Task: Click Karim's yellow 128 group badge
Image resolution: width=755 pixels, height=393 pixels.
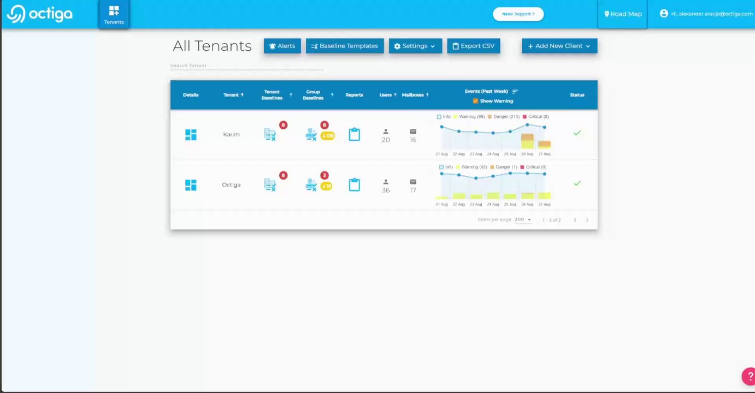Action: pos(327,135)
